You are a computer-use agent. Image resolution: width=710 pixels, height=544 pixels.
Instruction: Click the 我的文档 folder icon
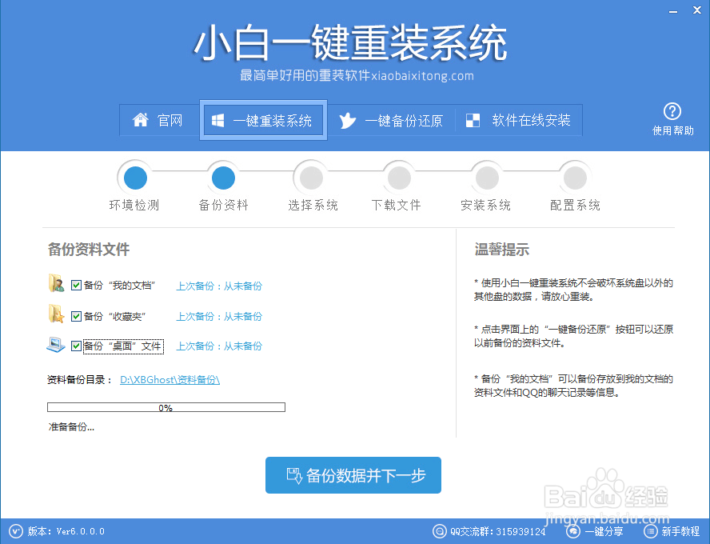pos(57,285)
